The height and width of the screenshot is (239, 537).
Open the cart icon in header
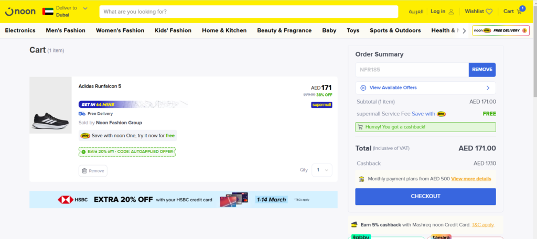[x=519, y=11]
